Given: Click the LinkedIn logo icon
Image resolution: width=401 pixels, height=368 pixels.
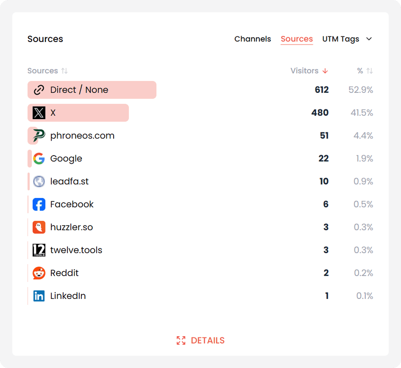Looking at the screenshot, I should tap(39, 296).
